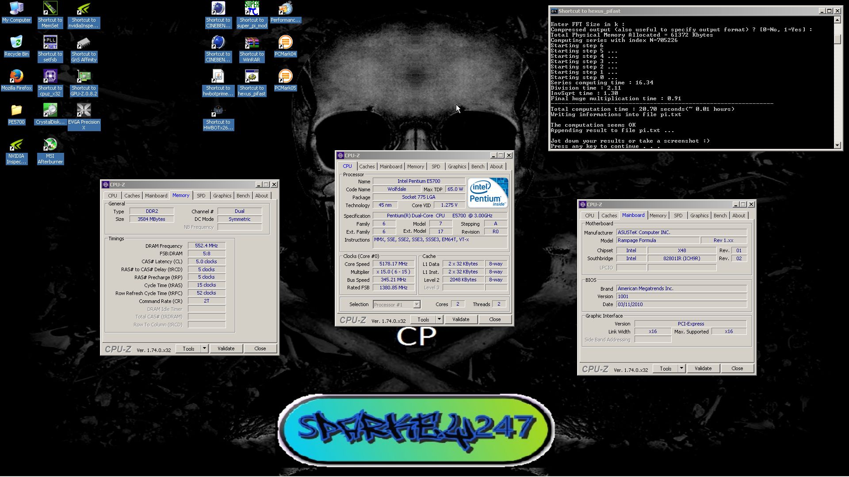Click the FSB:DRAM ratio value 5:8
The image size is (849, 477).
coord(207,254)
